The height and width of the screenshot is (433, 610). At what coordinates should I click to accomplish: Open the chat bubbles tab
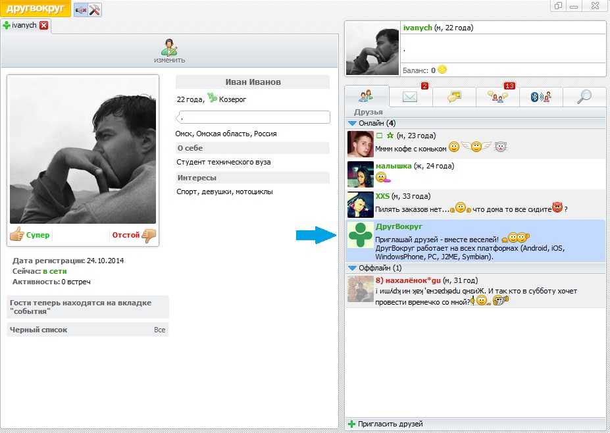pyautogui.click(x=453, y=97)
